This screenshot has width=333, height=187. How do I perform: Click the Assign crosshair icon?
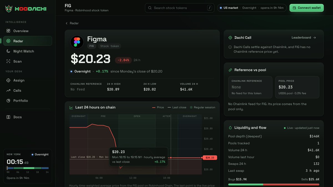[x=8, y=80]
